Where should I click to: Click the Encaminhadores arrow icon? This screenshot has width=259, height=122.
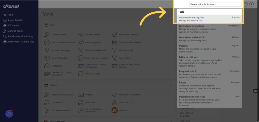81,35
